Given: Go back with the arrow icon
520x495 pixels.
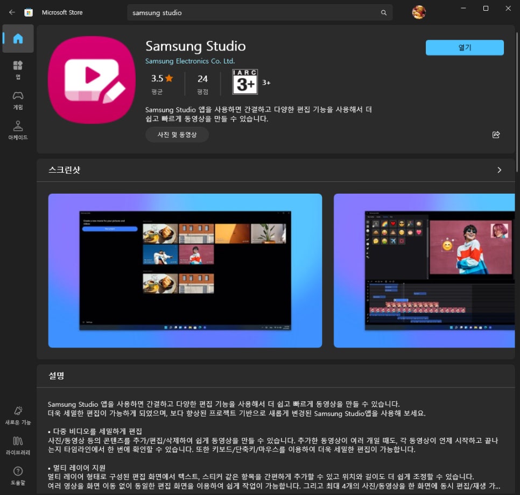Looking at the screenshot, I should (x=12, y=12).
